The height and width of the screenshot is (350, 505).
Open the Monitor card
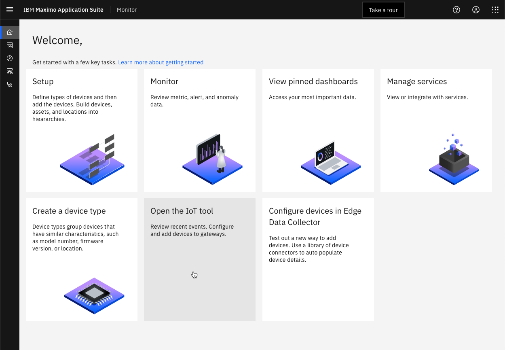click(200, 130)
